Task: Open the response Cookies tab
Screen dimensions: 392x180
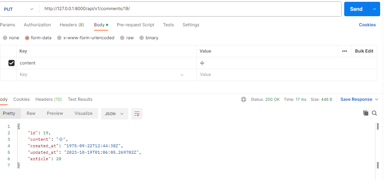Action: pyautogui.click(x=22, y=99)
